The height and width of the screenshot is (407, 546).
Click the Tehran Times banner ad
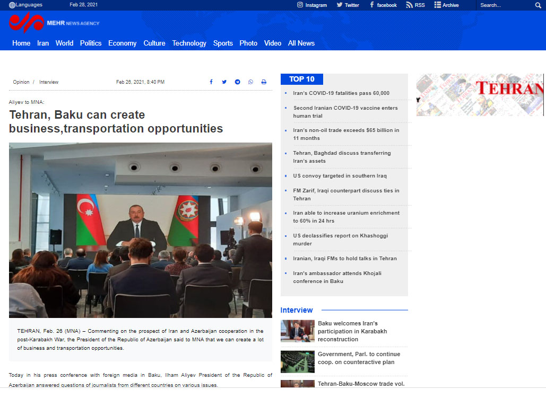point(480,94)
